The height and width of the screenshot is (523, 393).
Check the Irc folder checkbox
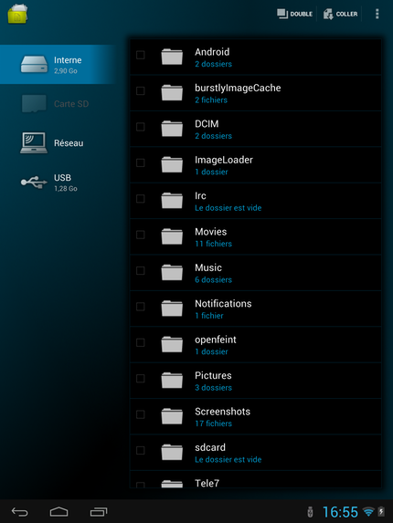point(141,199)
